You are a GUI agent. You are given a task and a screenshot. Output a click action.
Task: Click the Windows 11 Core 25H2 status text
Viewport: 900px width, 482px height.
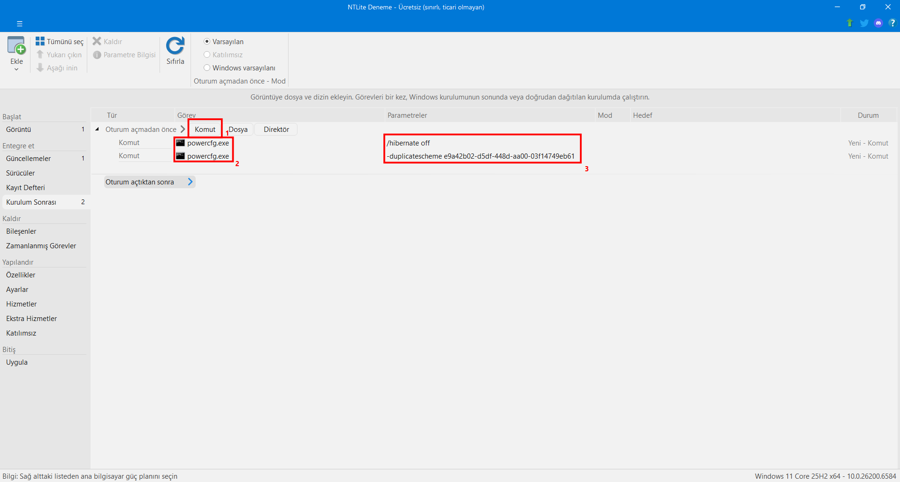tap(825, 476)
